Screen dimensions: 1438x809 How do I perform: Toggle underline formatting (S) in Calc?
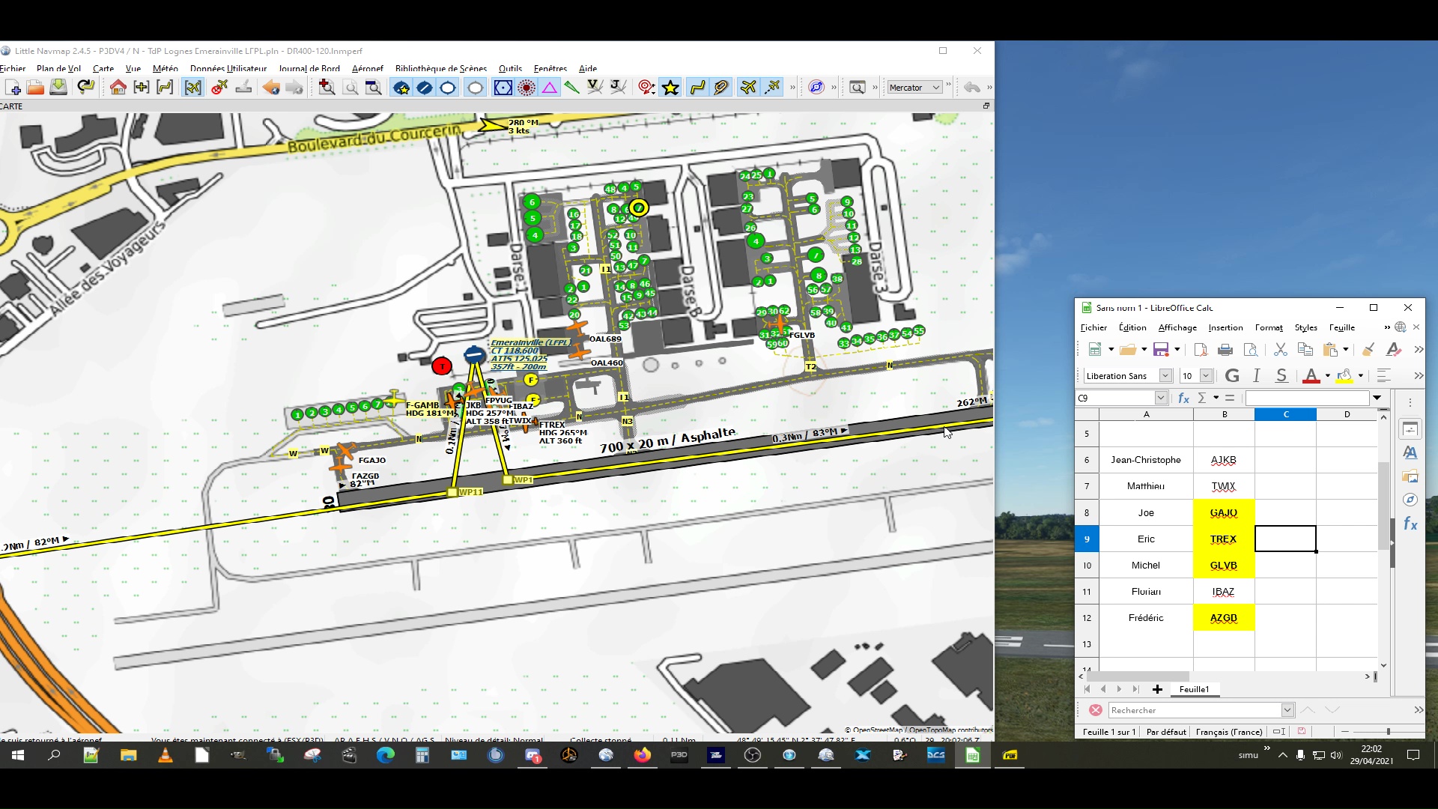click(1281, 376)
